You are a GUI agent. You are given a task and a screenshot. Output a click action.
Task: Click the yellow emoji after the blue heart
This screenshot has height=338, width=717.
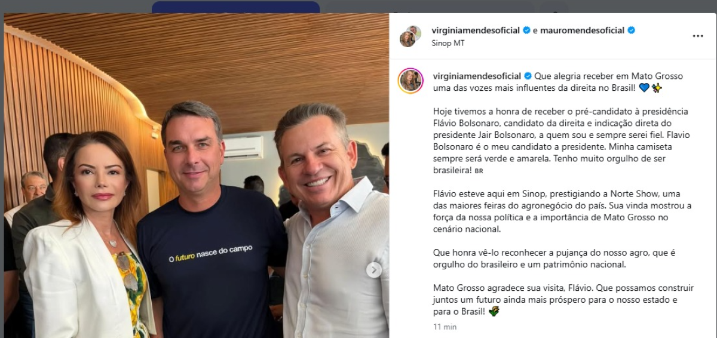tap(657, 88)
